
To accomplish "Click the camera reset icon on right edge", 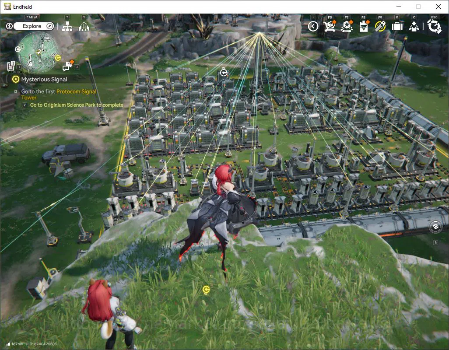I will click(x=435, y=227).
